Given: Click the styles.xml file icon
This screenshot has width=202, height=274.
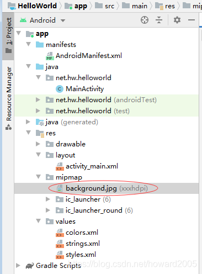Looking at the screenshot, I should click(60, 255).
